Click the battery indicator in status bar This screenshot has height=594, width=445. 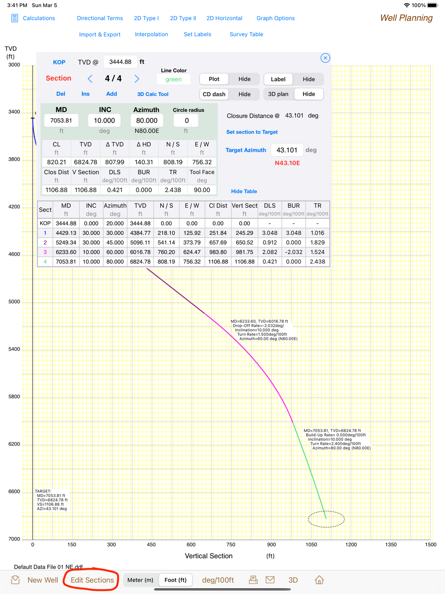(x=433, y=5)
